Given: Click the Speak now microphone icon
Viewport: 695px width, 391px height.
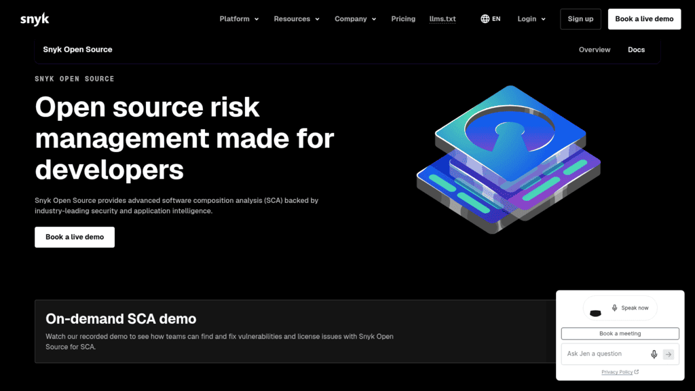Looking at the screenshot, I should coord(614,308).
